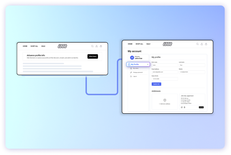Expand the My Profile sidebar dropdown chevron
Screen dimensions: 231x155
click(148, 64)
